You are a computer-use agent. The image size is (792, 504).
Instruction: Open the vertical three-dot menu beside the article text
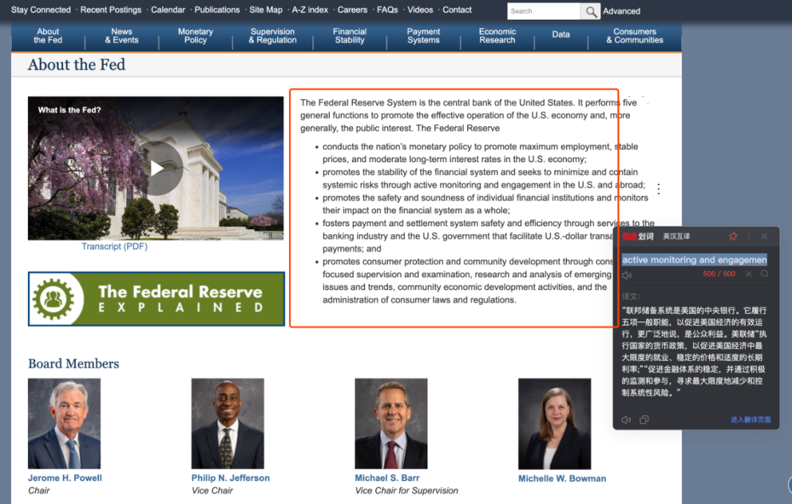(x=659, y=189)
